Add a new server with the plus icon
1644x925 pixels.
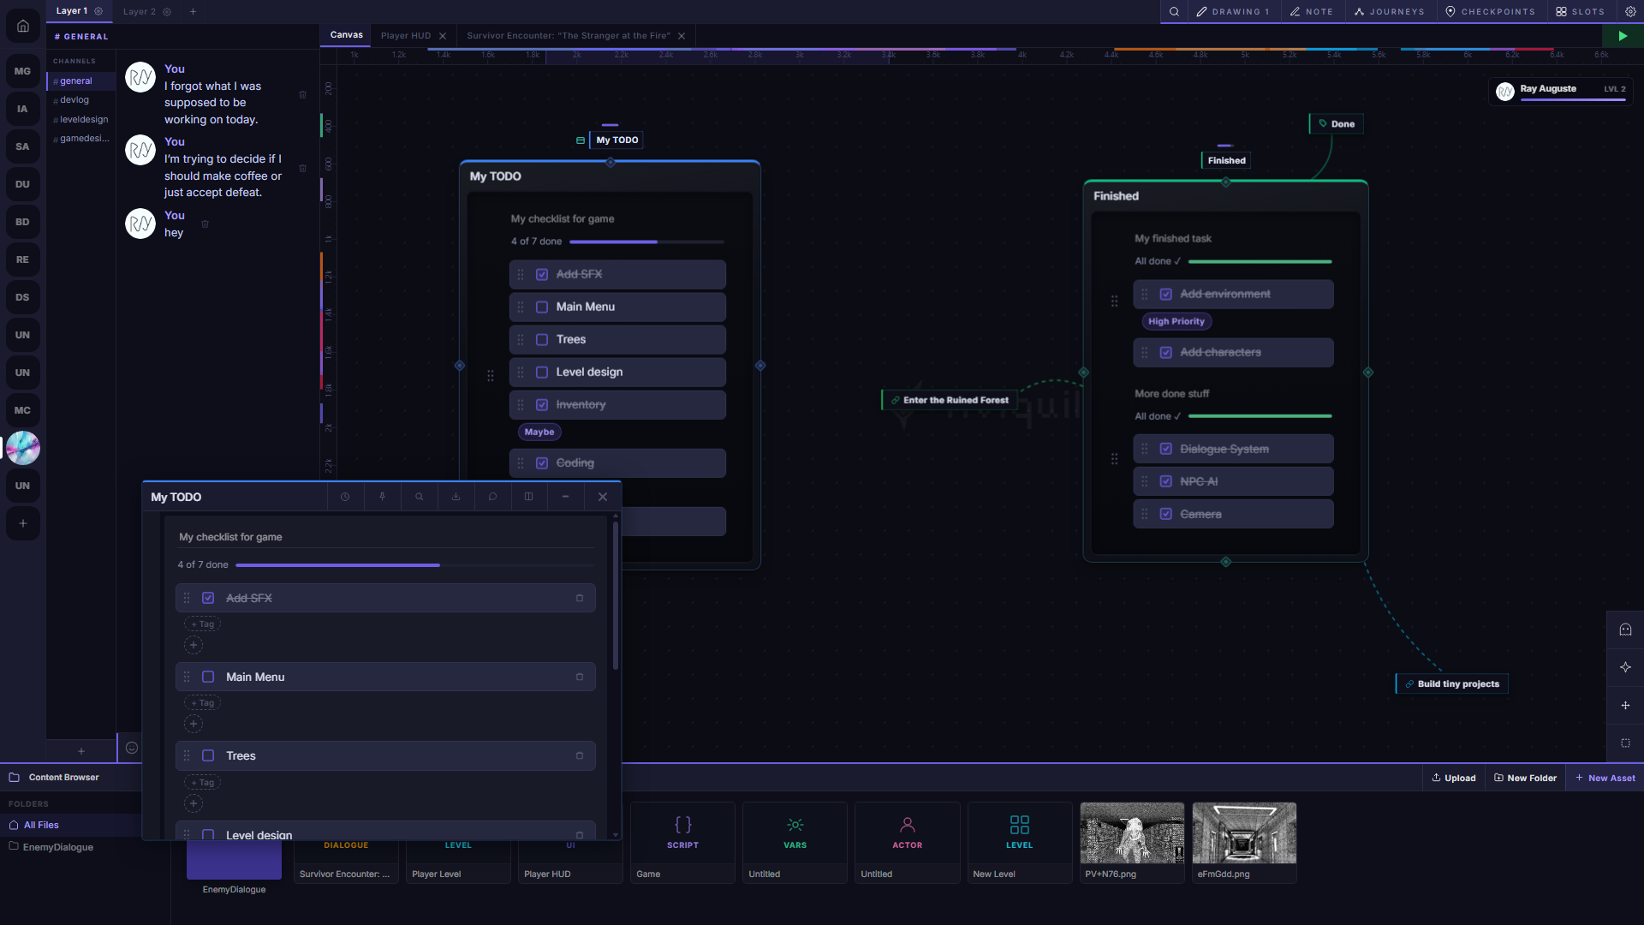[23, 523]
